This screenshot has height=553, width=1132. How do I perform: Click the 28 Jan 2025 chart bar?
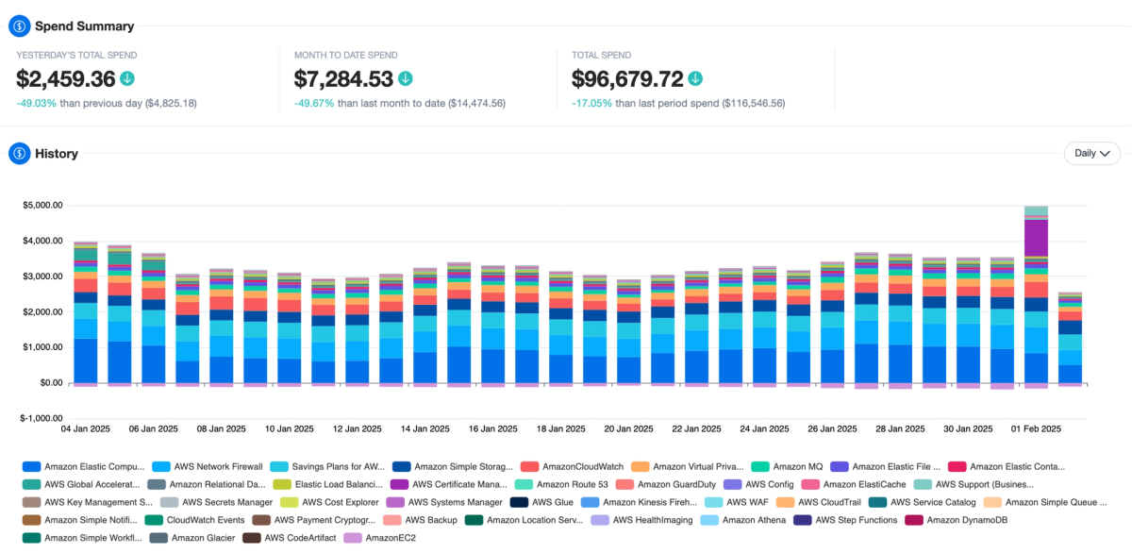[900, 321]
